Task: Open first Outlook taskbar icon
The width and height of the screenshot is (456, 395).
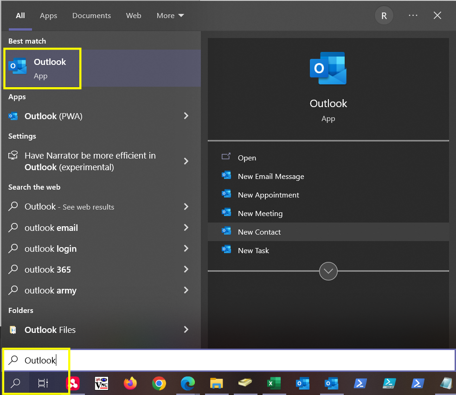Action: tap(302, 383)
